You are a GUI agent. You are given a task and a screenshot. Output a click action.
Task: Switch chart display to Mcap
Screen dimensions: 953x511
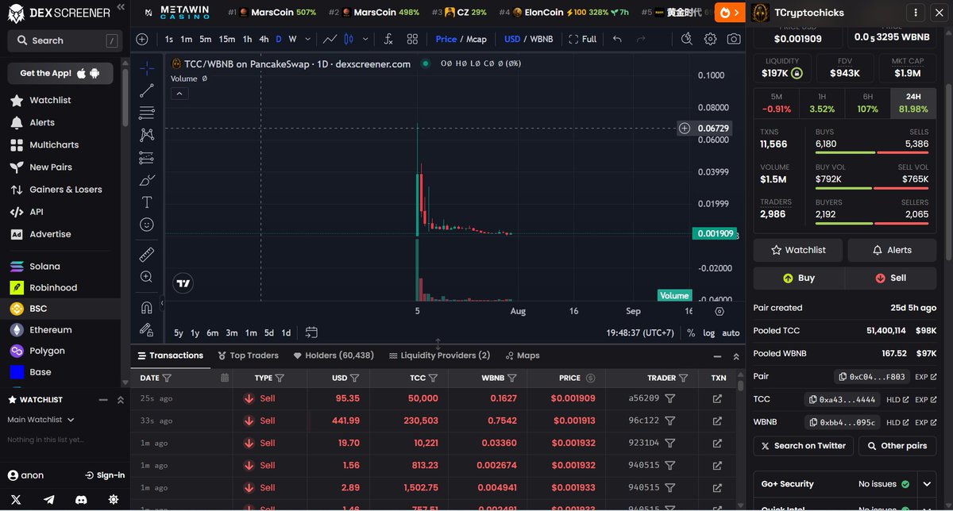click(x=476, y=39)
